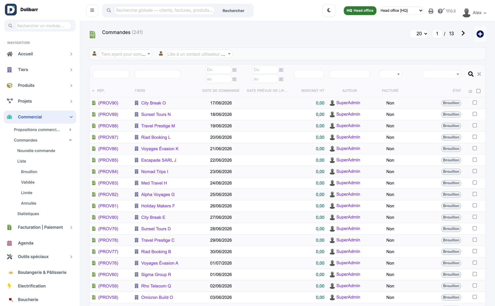
Task: Check the box for row (PROV77)
Action: coord(475,251)
